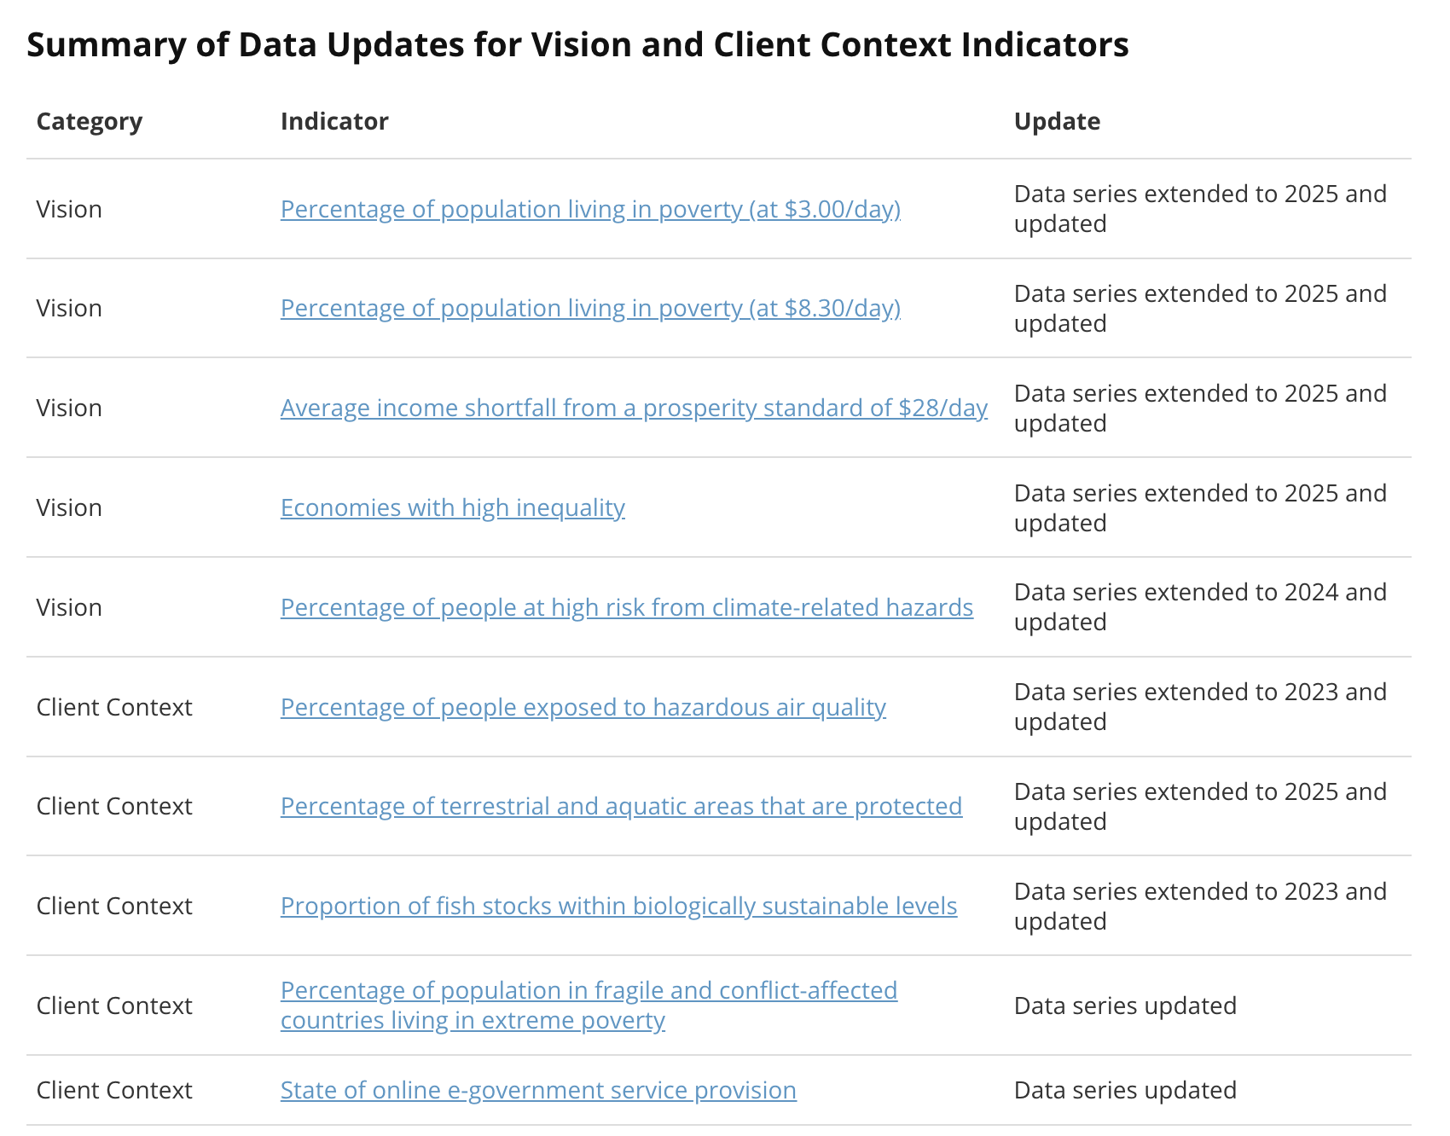Click the Client Context cell in the e-government row
The height and width of the screenshot is (1136, 1450).
[114, 1090]
